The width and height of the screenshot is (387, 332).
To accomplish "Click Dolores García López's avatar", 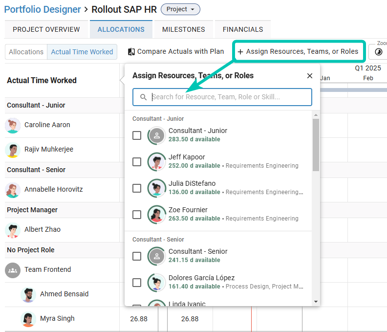I will (157, 283).
